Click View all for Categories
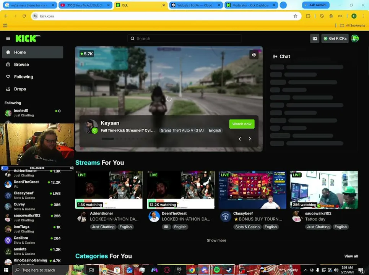Screen dimensions: 369x275 click(x=351, y=256)
